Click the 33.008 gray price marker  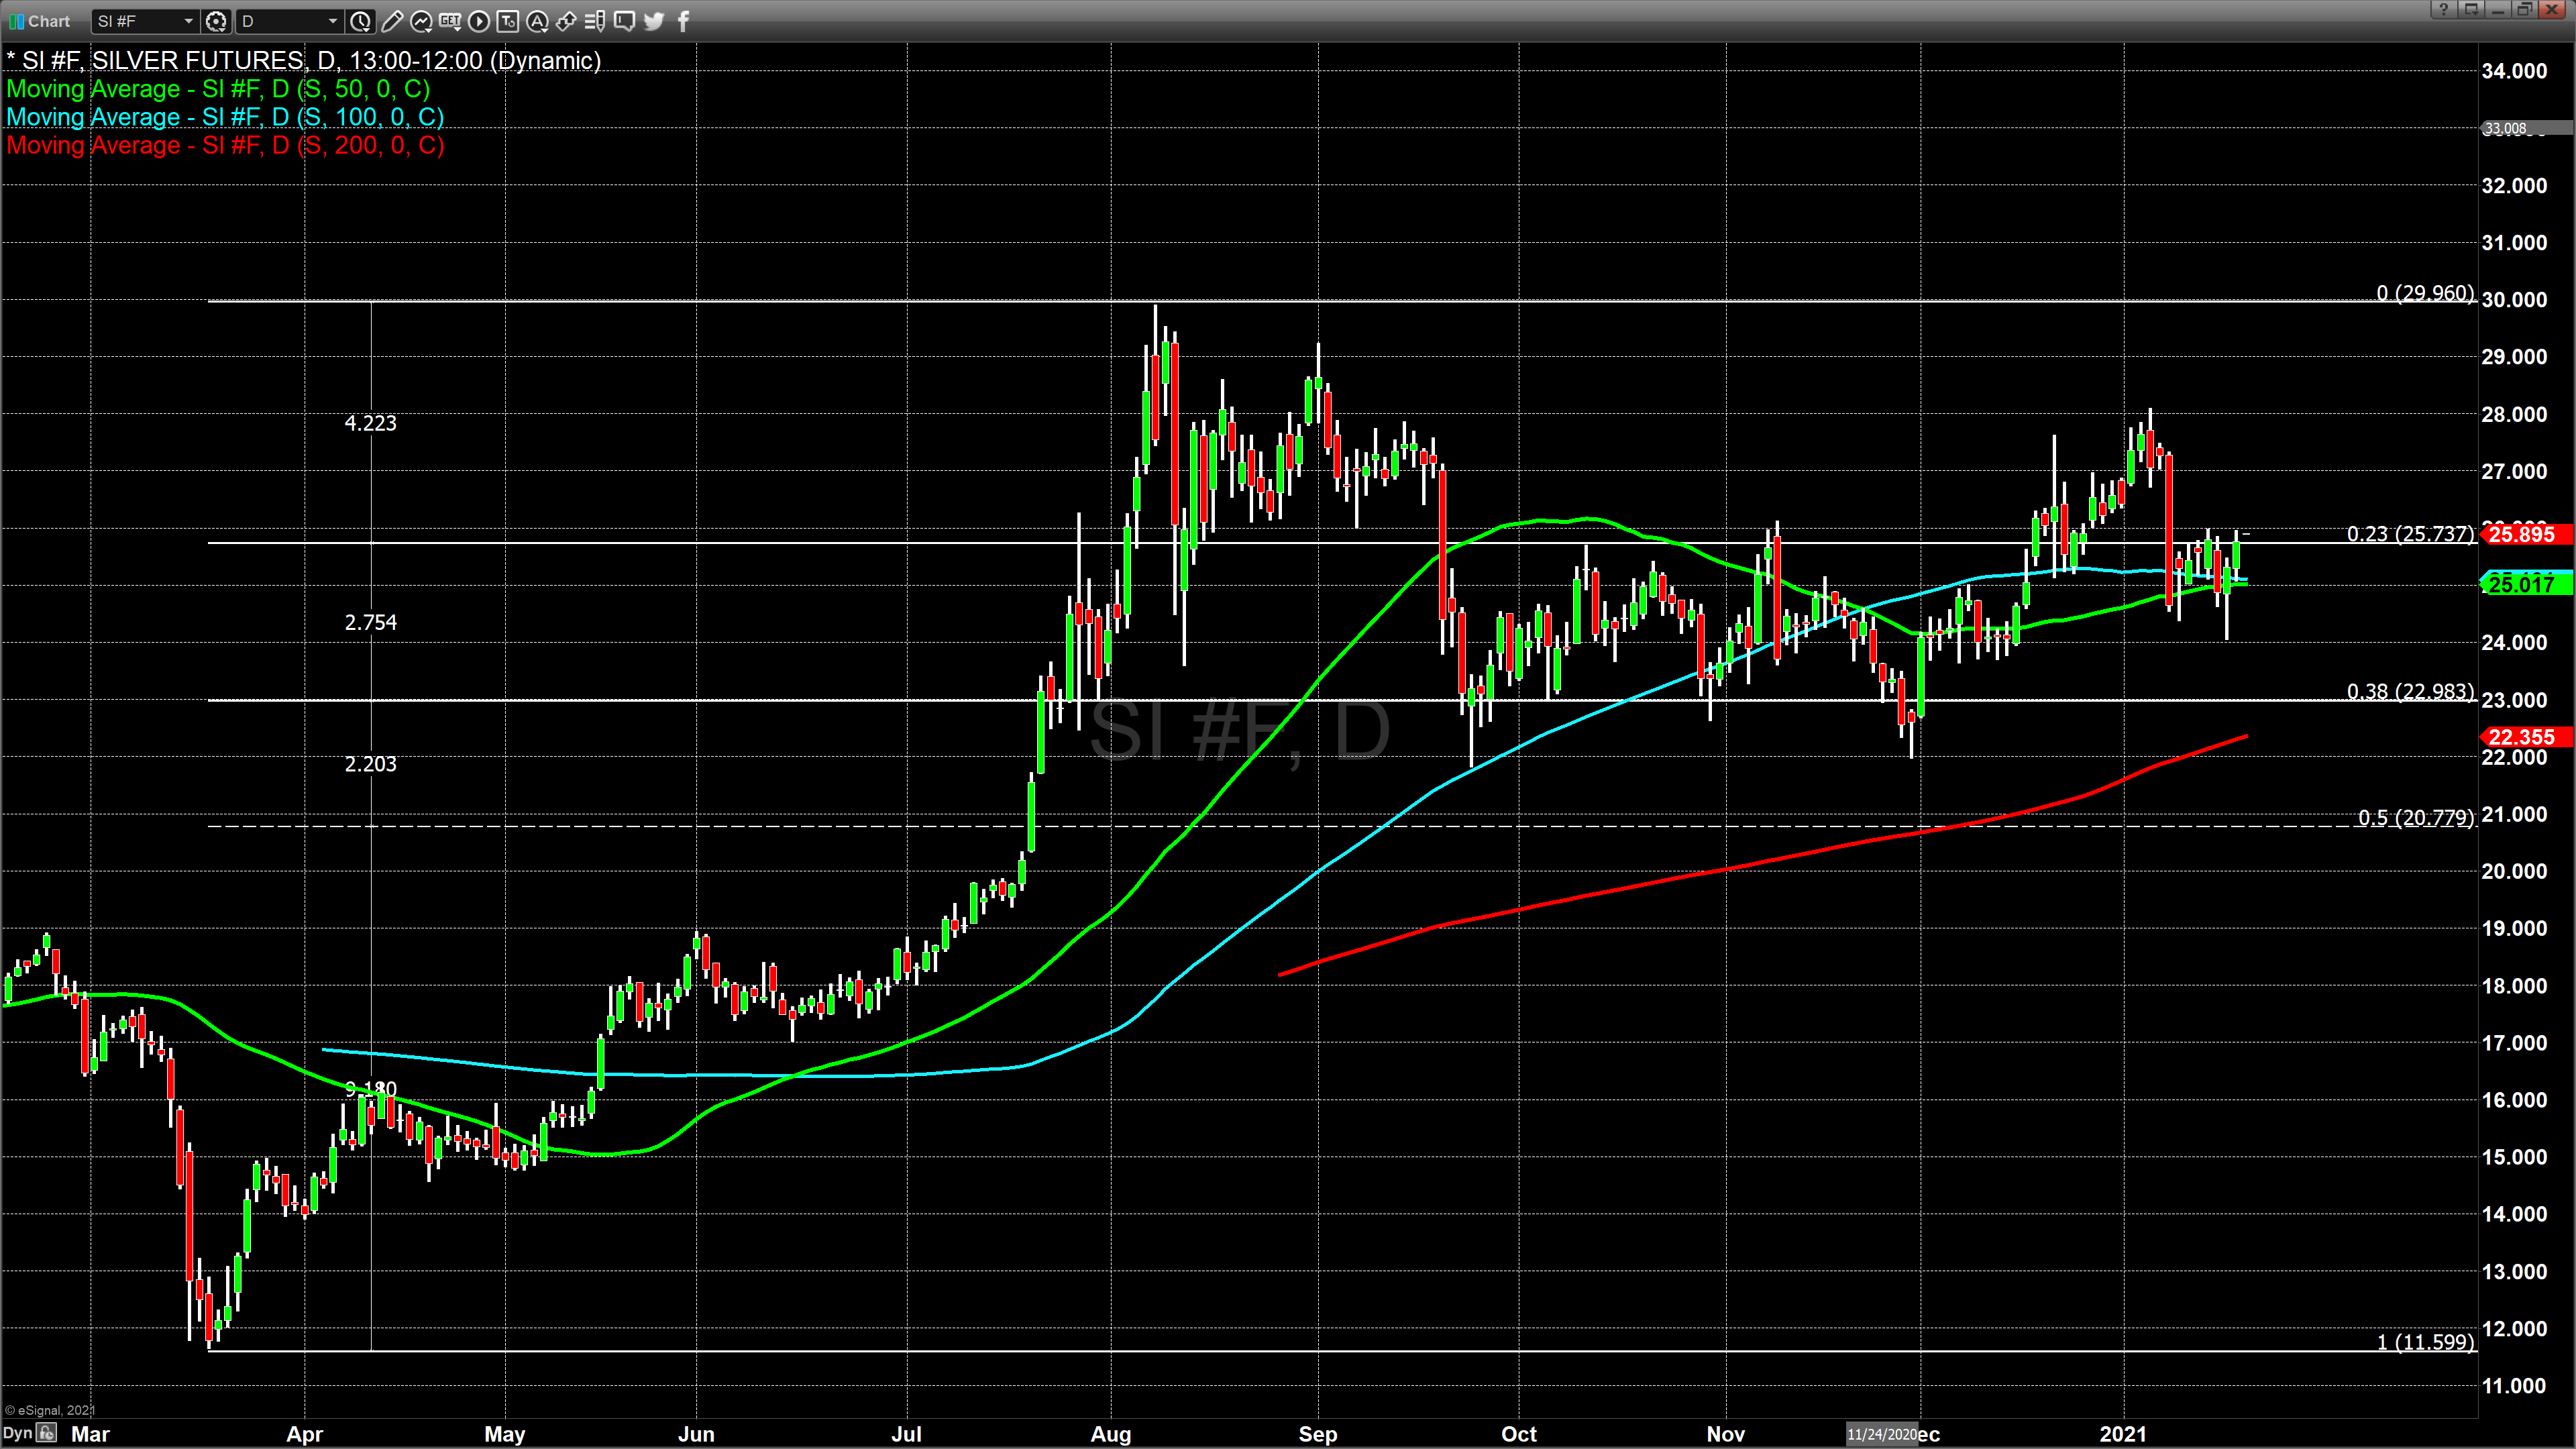pyautogui.click(x=2526, y=128)
